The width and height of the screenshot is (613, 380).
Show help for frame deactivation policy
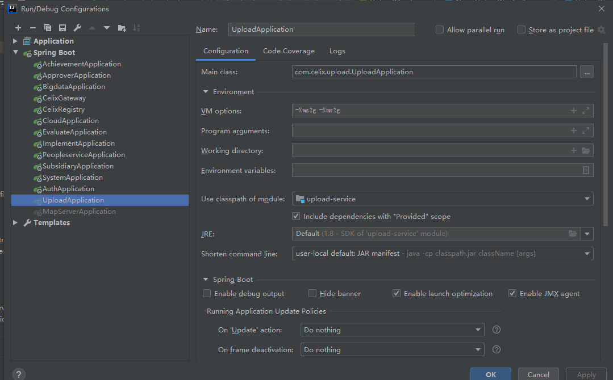(x=497, y=349)
